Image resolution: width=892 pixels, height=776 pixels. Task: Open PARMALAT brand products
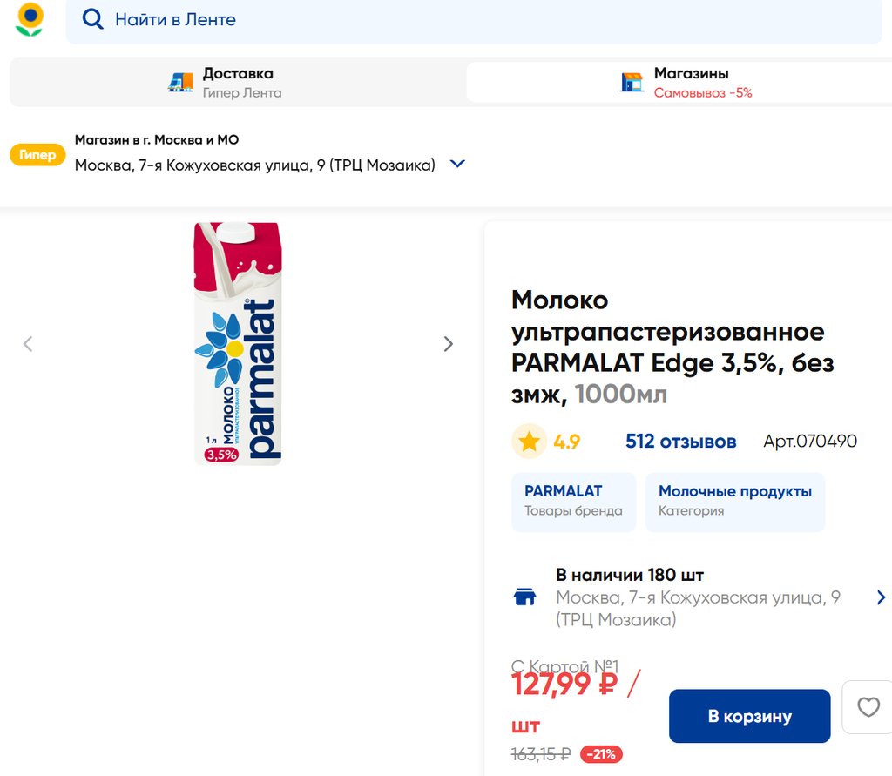(573, 501)
